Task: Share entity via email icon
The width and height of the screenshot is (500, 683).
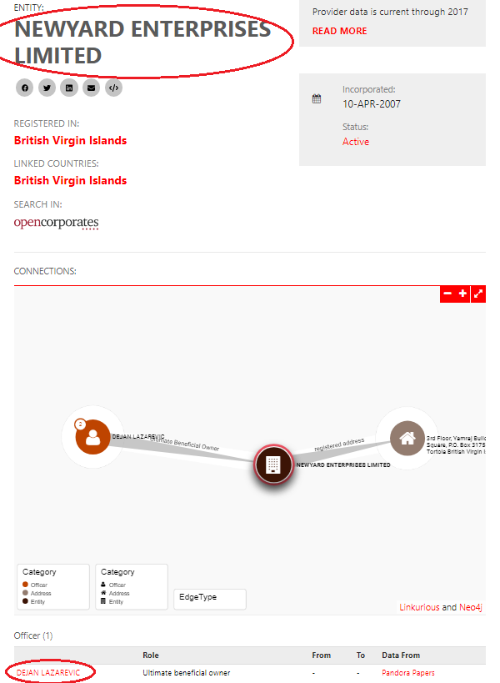Action: (91, 88)
